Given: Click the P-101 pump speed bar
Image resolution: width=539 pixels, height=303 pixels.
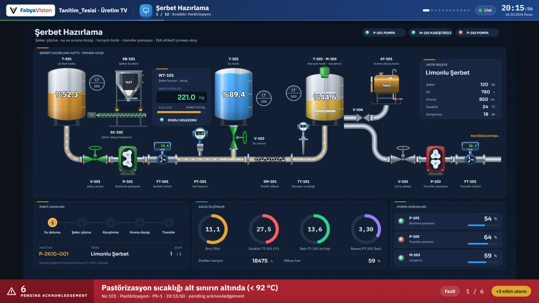Looking at the screenshot, I should coord(483,225).
